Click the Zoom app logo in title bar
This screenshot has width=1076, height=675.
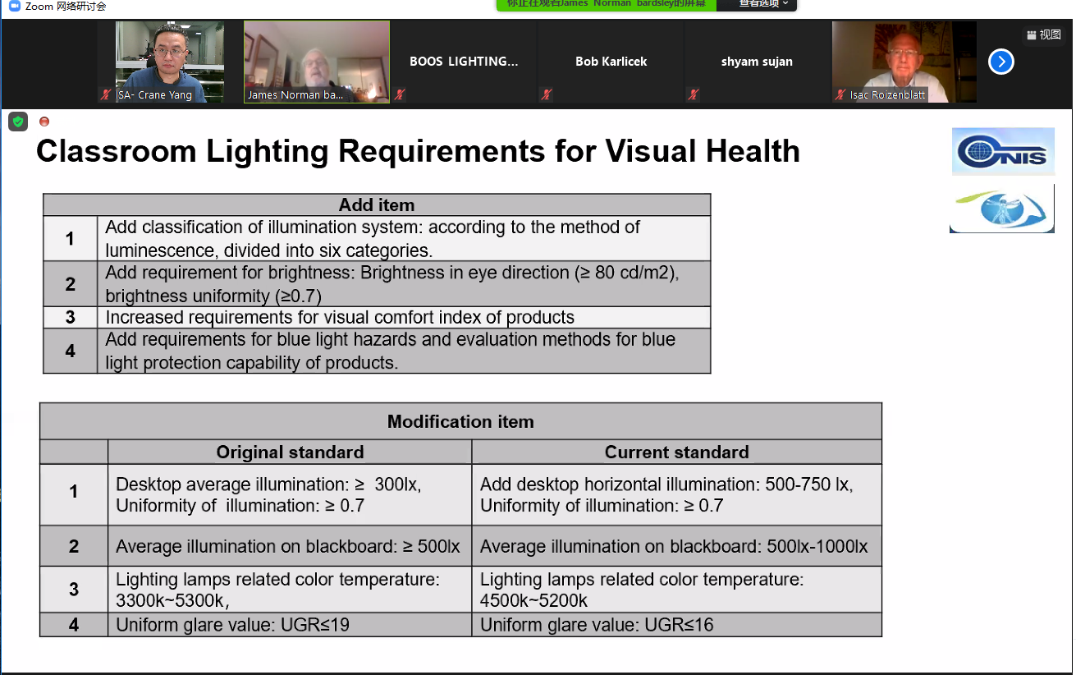click(x=14, y=7)
